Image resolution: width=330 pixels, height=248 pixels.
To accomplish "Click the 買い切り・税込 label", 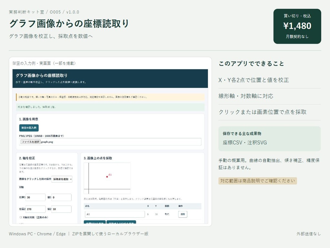I will click(297, 16).
